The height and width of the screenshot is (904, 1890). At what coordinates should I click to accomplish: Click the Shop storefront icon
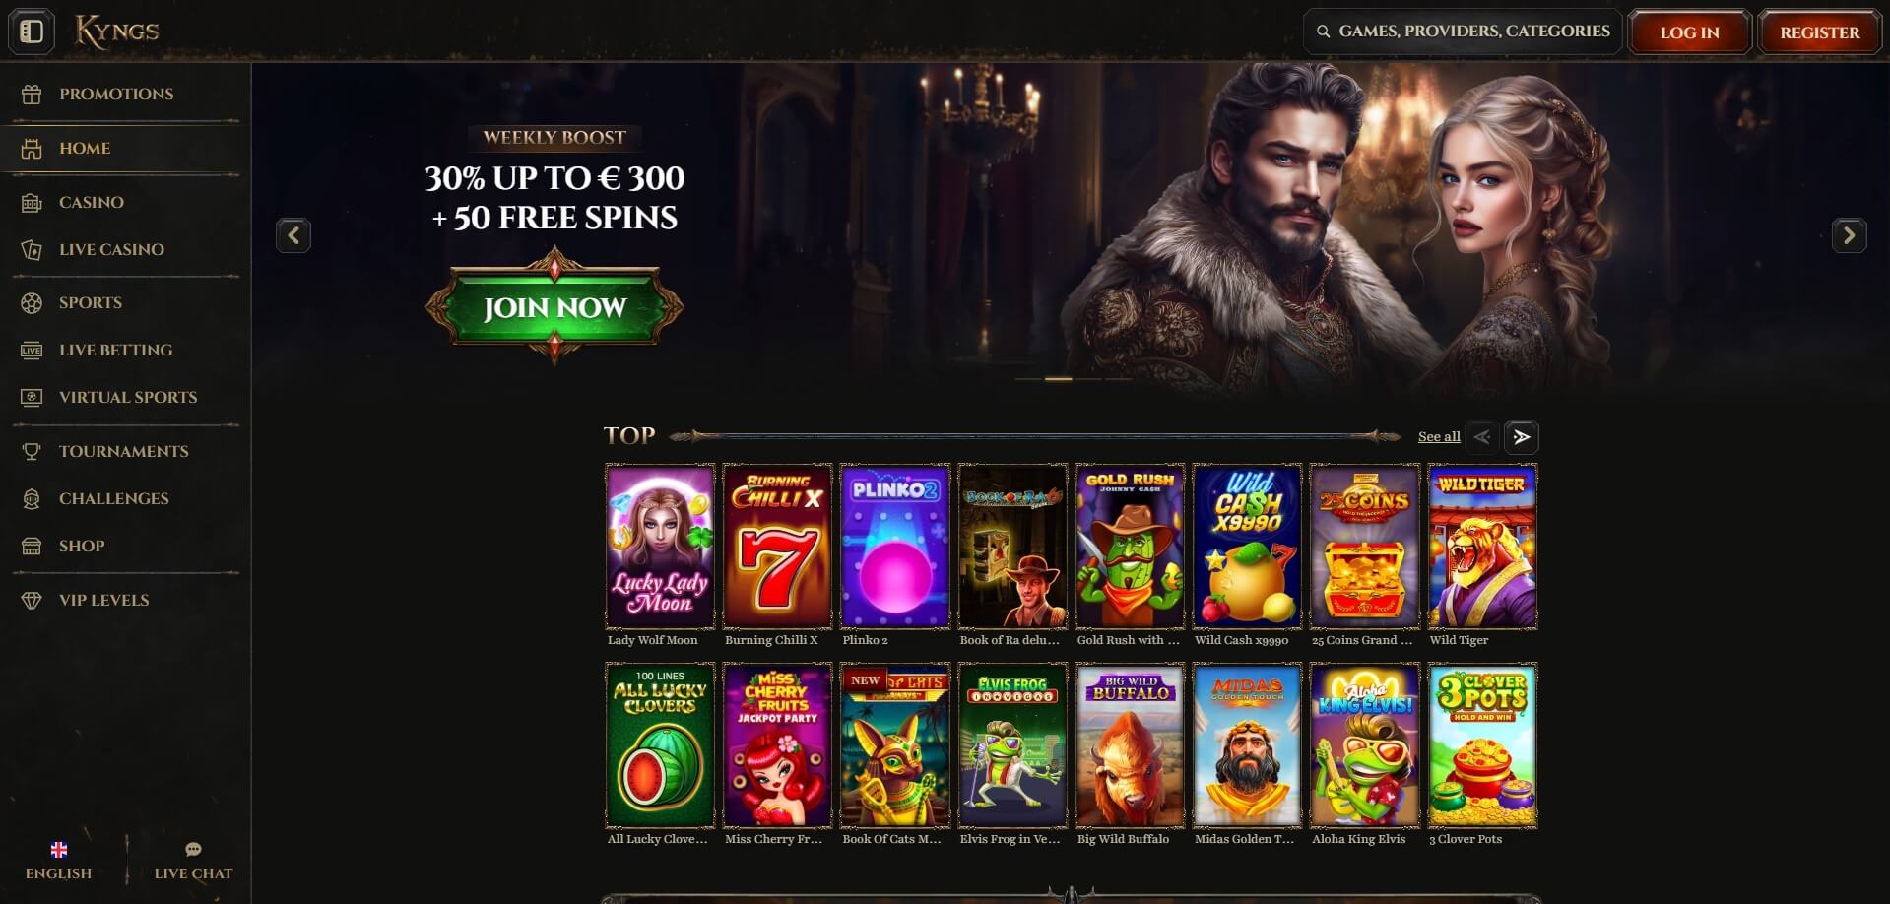click(x=32, y=547)
